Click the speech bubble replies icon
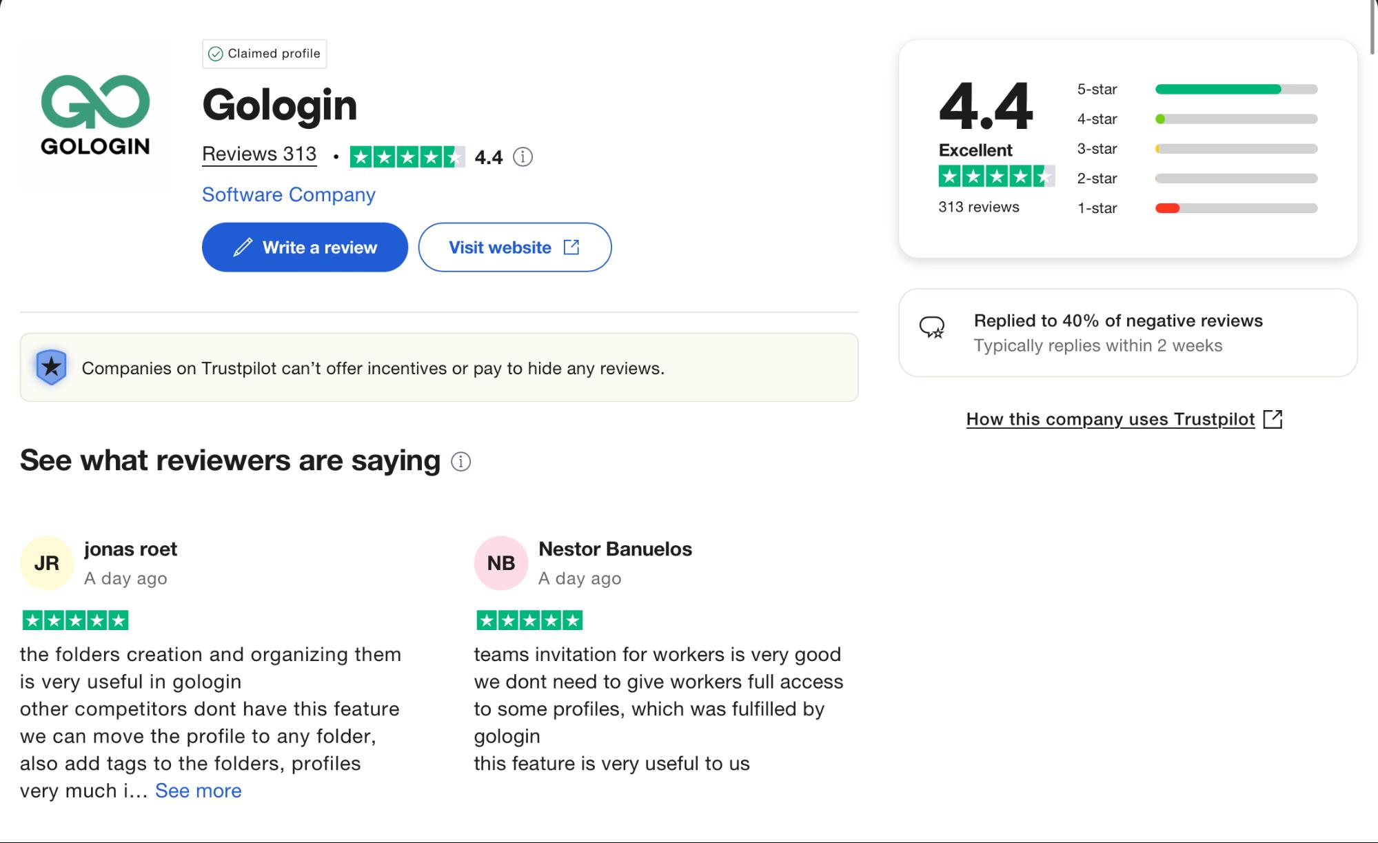The width and height of the screenshot is (1378, 843). coord(932,327)
